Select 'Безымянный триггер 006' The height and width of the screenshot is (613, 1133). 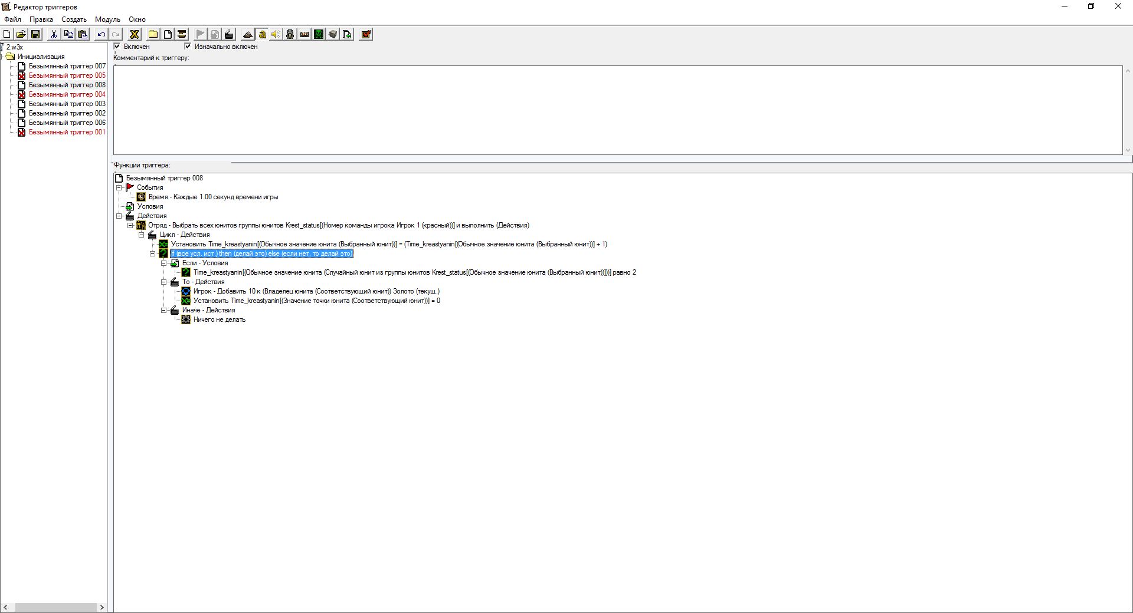click(67, 123)
